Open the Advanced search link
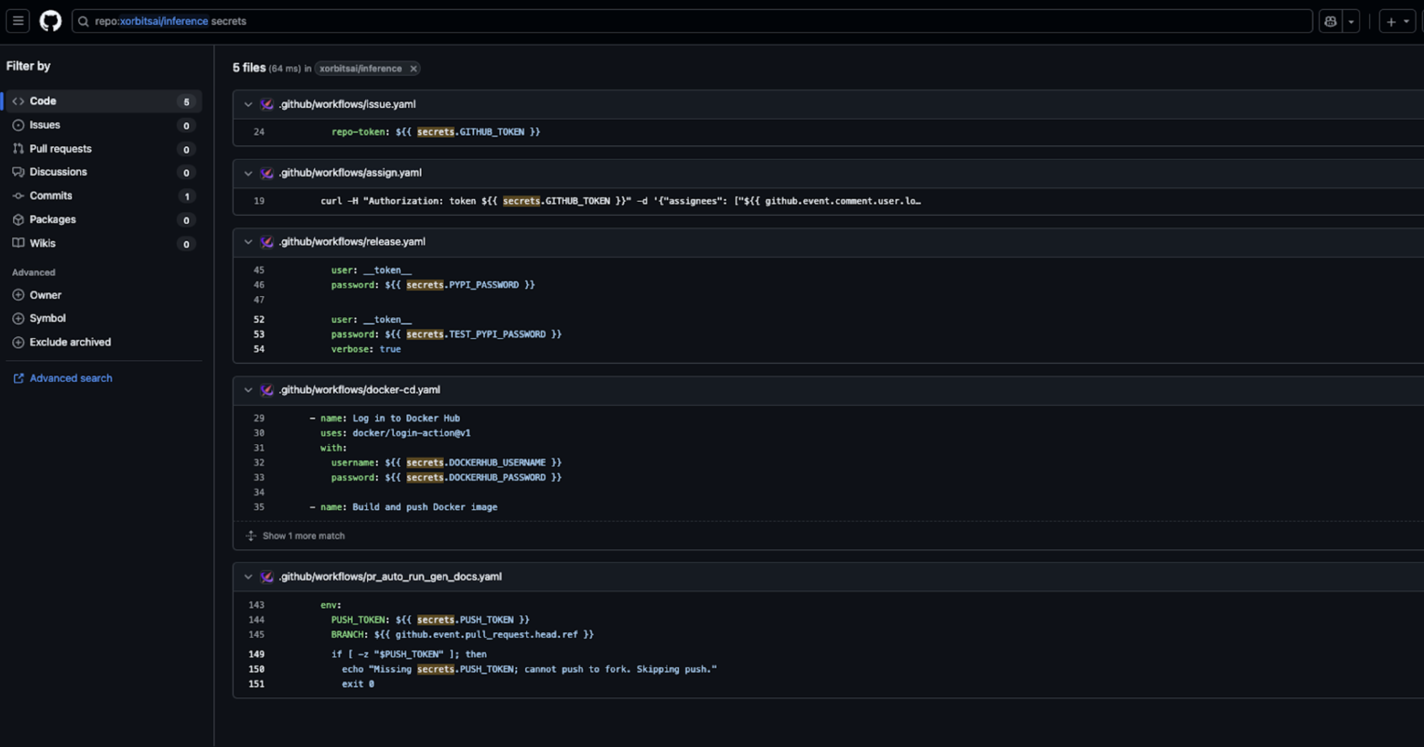Image resolution: width=1424 pixels, height=747 pixels. pos(71,378)
